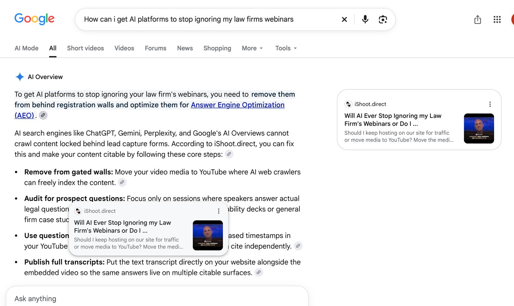This screenshot has width=514, height=306.
Task: Start voice search with the microphone icon
Action: tap(365, 20)
